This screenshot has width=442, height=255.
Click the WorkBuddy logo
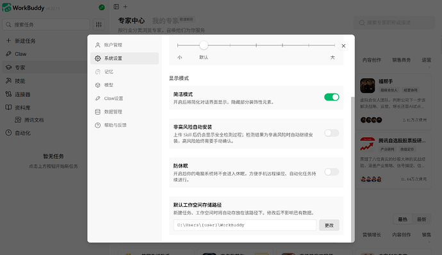7,8
